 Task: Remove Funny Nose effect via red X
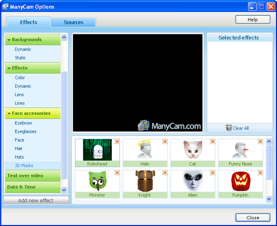(260, 141)
